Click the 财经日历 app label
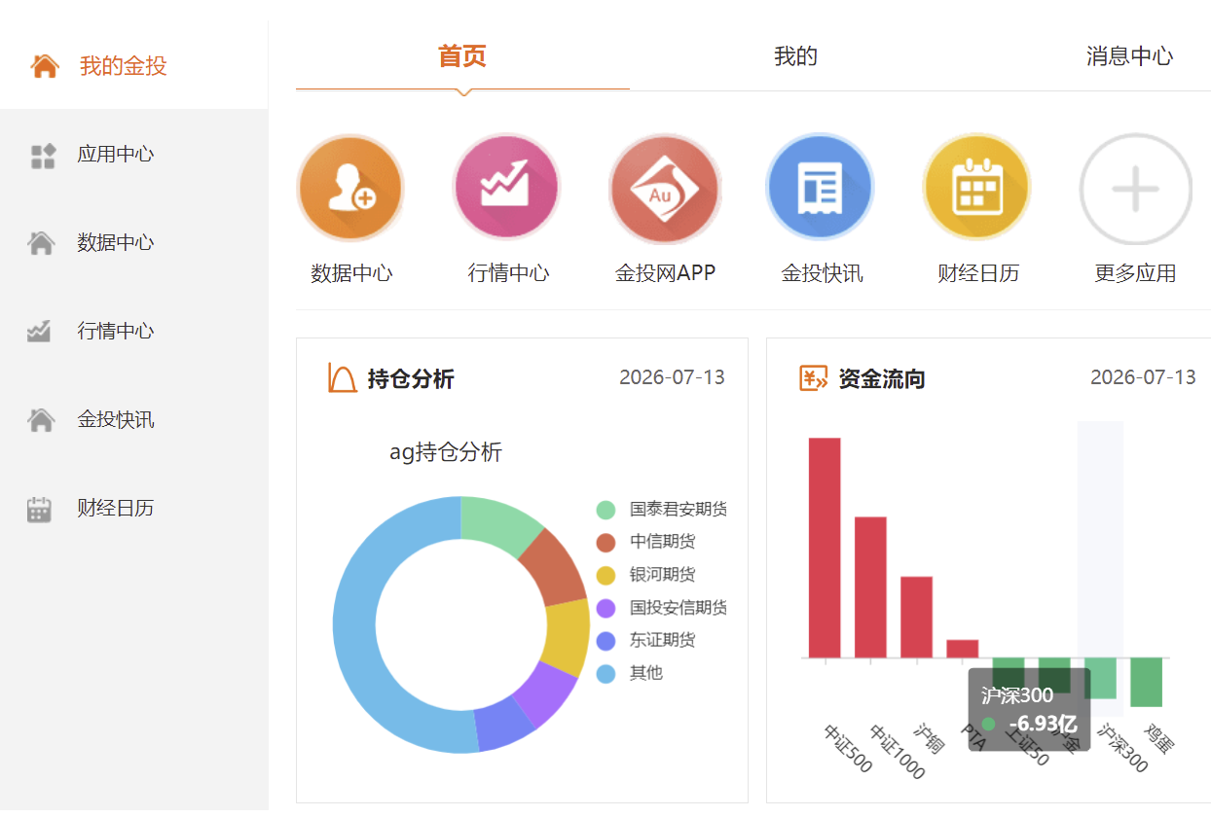Screen dimensions: 1211x817 (978, 273)
